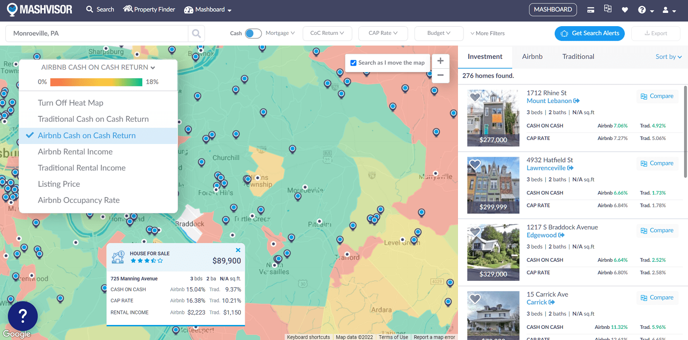This screenshot has height=340, width=688.
Task: Open the Edgewood neighborhood link
Action: [x=545, y=235]
